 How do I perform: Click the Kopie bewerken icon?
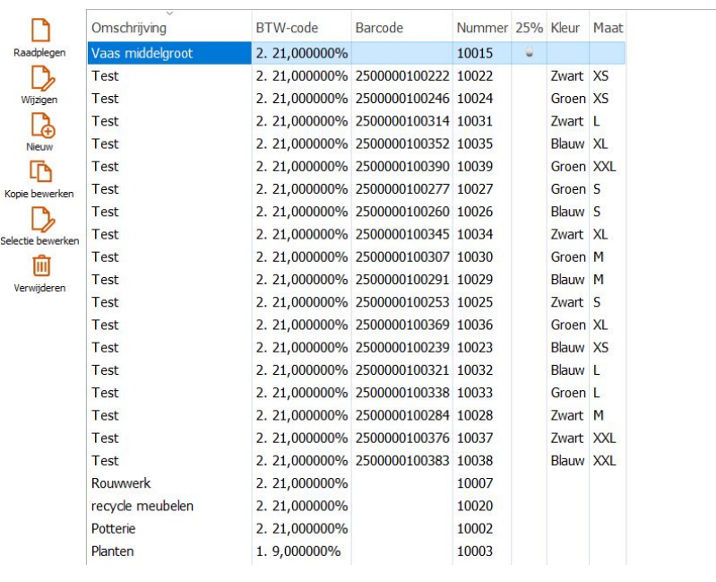coord(40,171)
